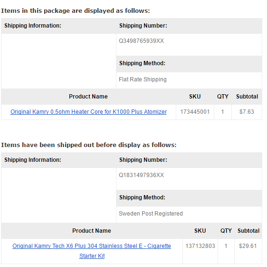This screenshot has width=267, height=267.
Task: Click SKU value 137132803
Action: tap(200, 246)
